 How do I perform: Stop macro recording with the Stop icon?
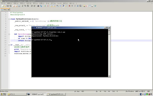[x=72, y=6]
